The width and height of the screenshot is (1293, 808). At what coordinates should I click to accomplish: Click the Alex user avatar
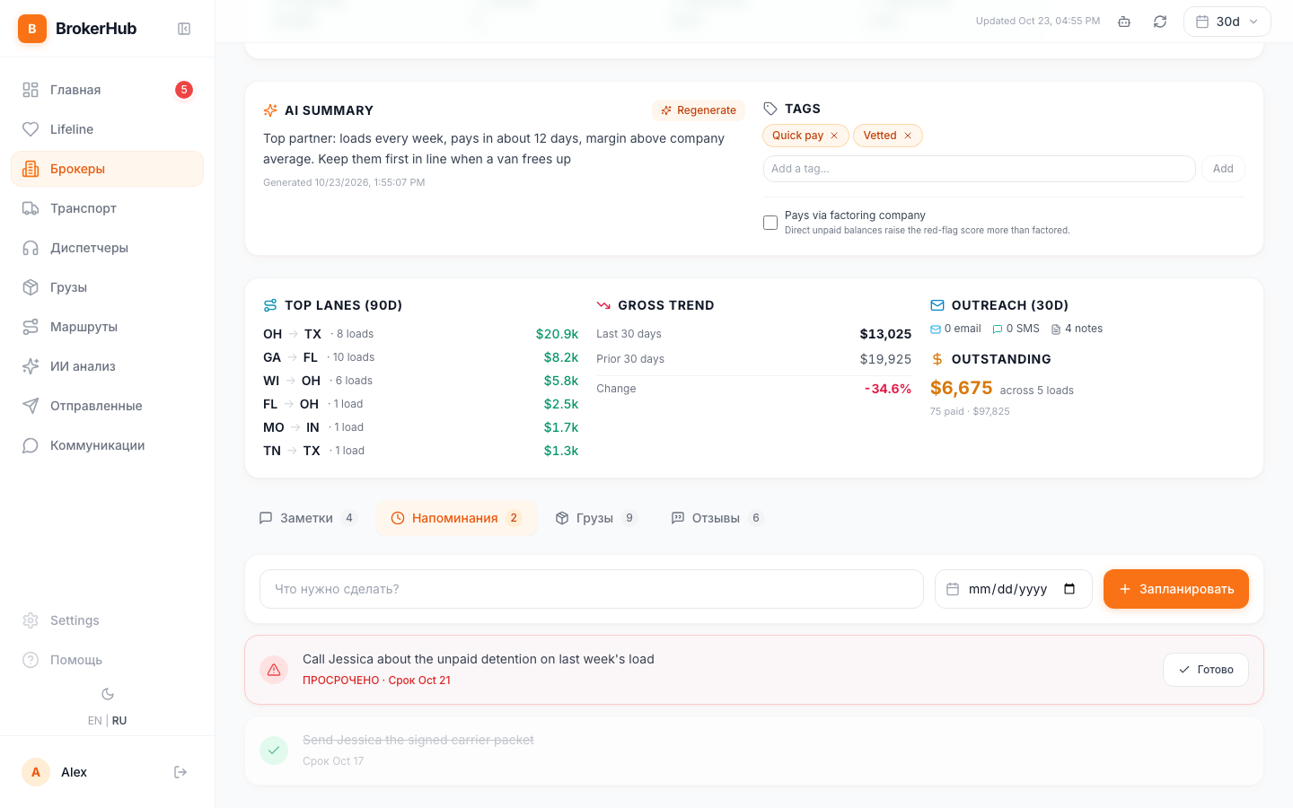tap(36, 772)
